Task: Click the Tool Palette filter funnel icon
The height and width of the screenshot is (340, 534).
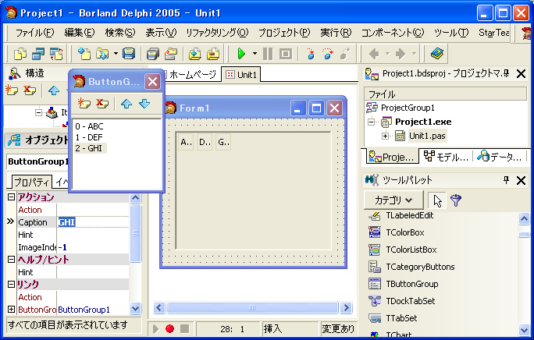Action: [x=456, y=200]
